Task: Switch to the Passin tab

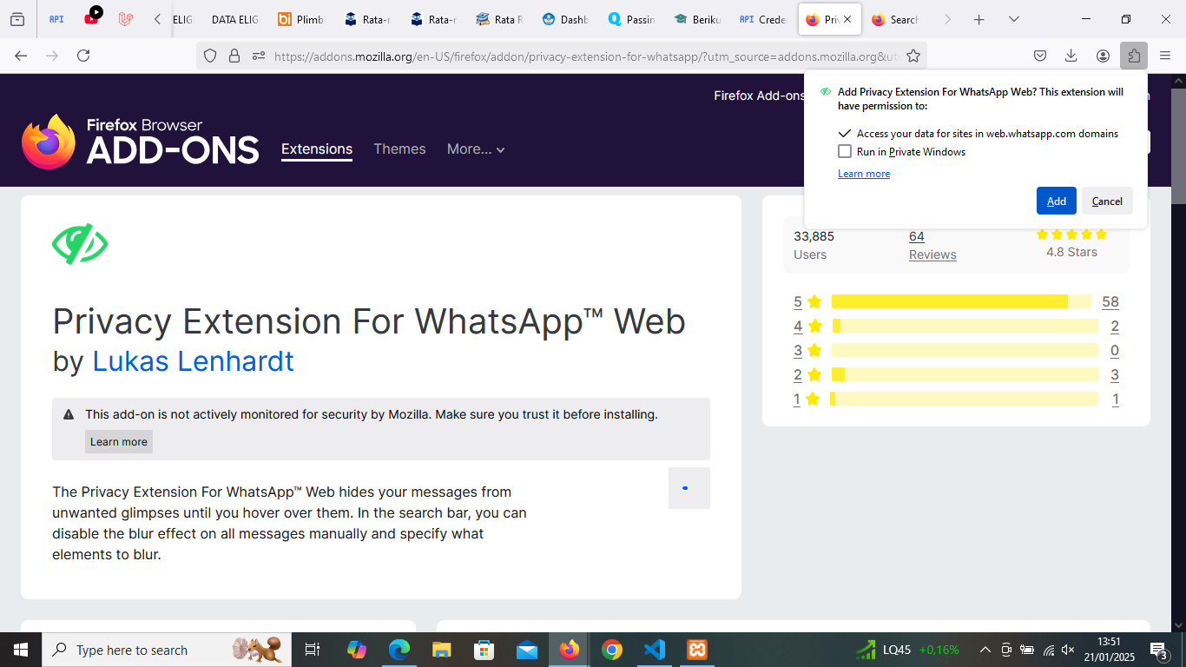Action: (631, 19)
